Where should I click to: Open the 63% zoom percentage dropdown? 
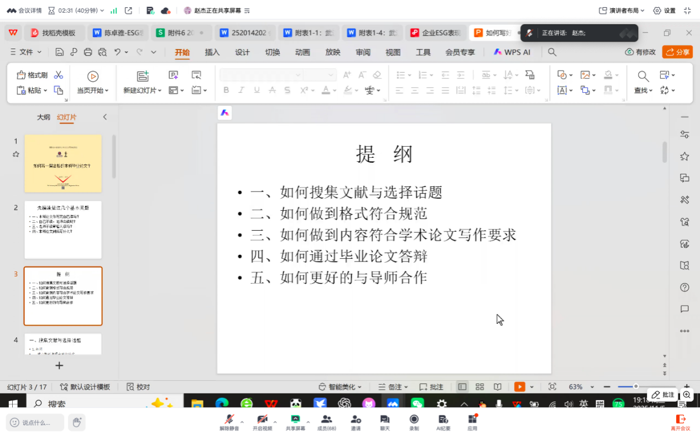coord(582,387)
